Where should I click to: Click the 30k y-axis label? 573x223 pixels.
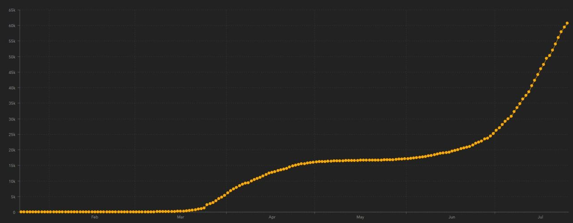(x=12, y=119)
